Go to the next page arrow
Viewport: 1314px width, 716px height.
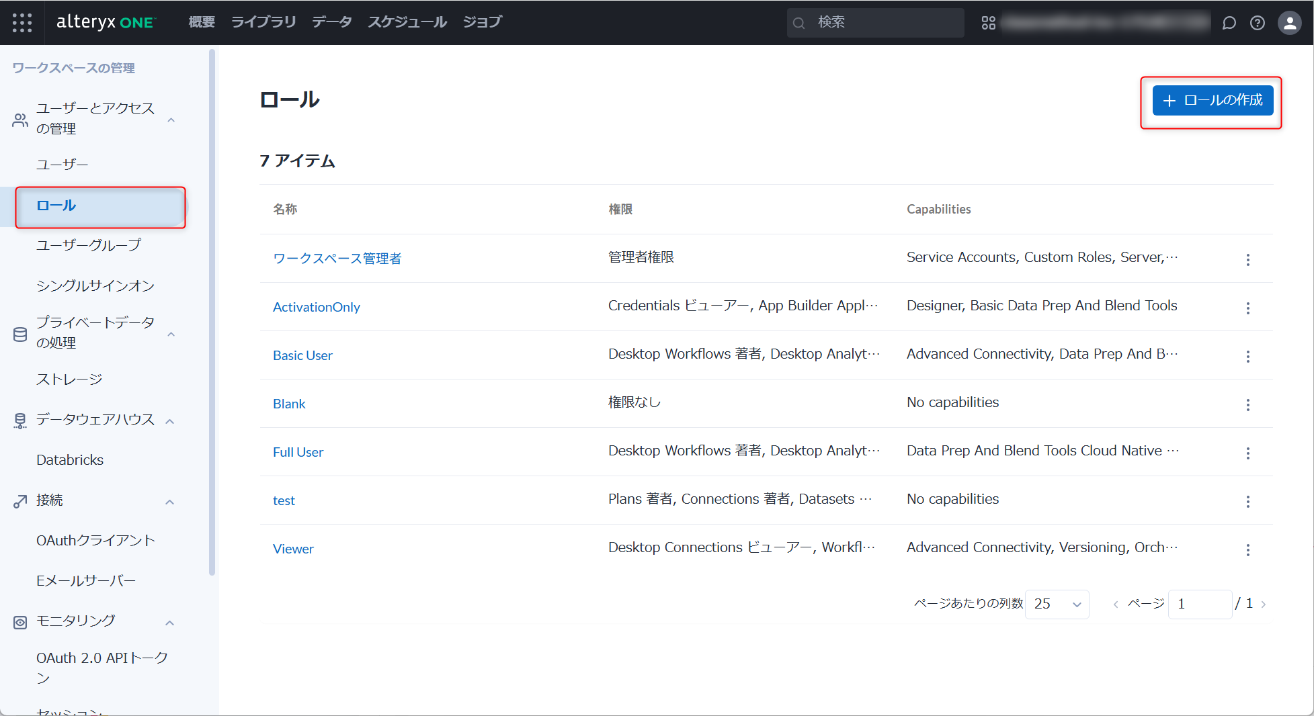1264,605
